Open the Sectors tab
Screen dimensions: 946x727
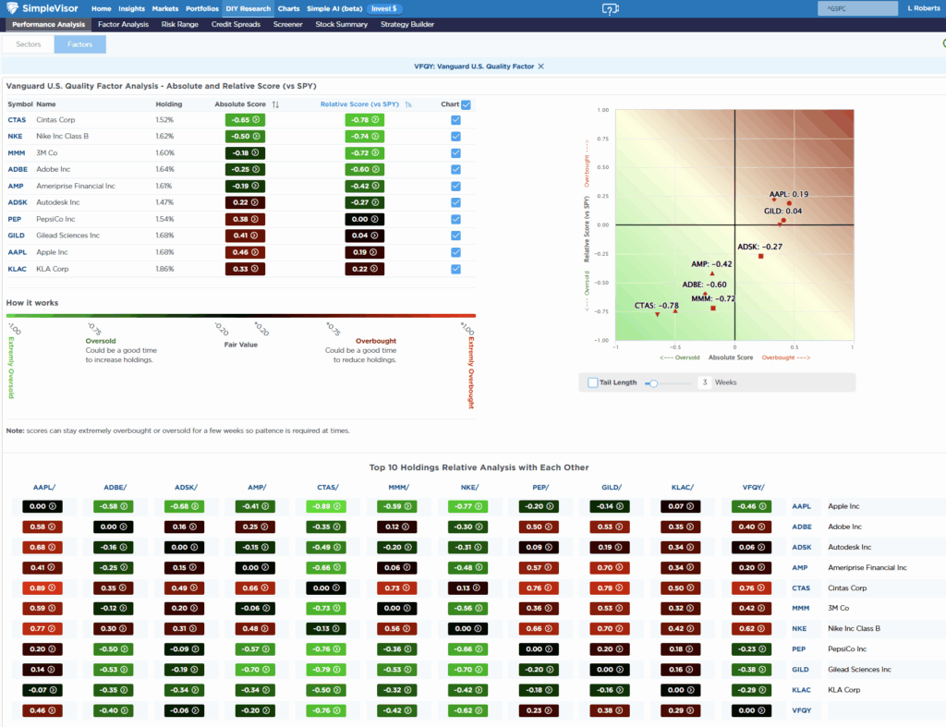click(28, 42)
